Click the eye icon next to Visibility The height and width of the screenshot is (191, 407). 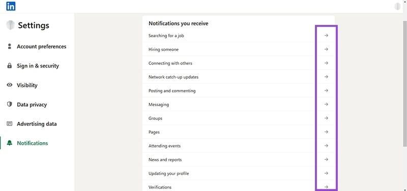click(10, 85)
